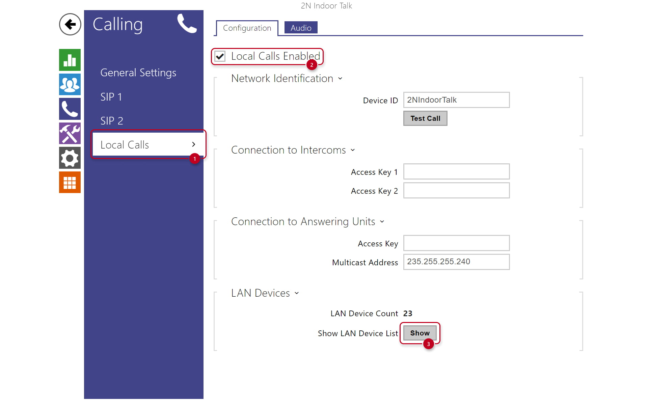Click the Access Key 2 field
This screenshot has height=405, width=648.
pyautogui.click(x=456, y=190)
